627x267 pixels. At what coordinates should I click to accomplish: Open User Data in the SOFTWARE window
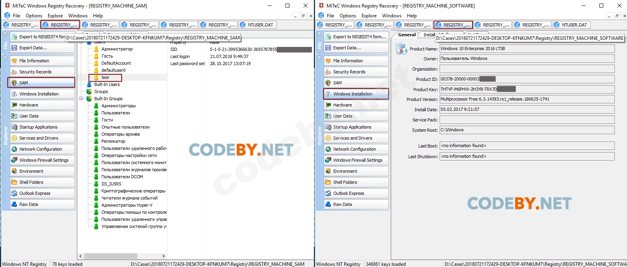355,116
